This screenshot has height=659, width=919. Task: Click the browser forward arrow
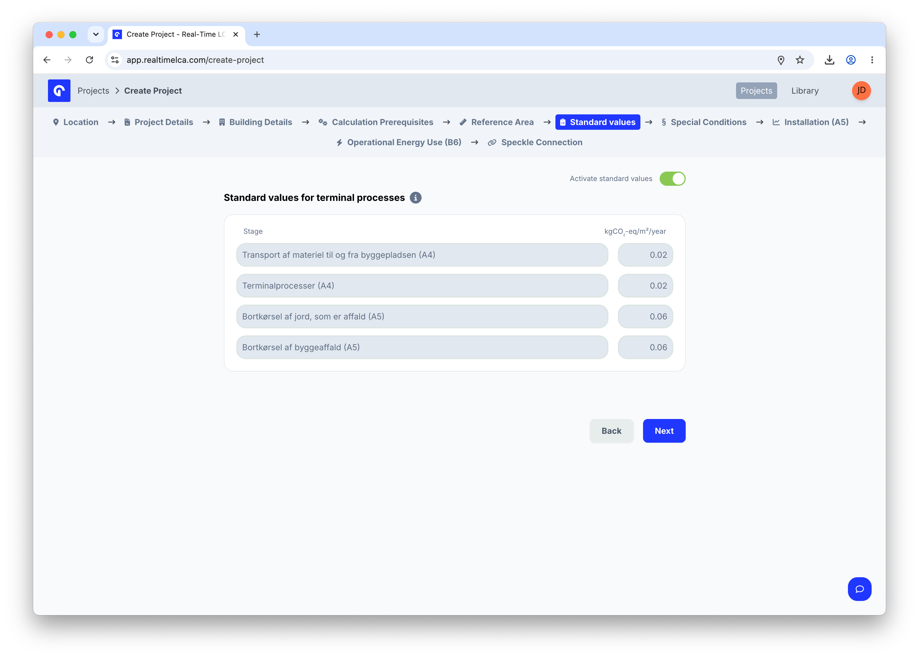click(x=68, y=60)
